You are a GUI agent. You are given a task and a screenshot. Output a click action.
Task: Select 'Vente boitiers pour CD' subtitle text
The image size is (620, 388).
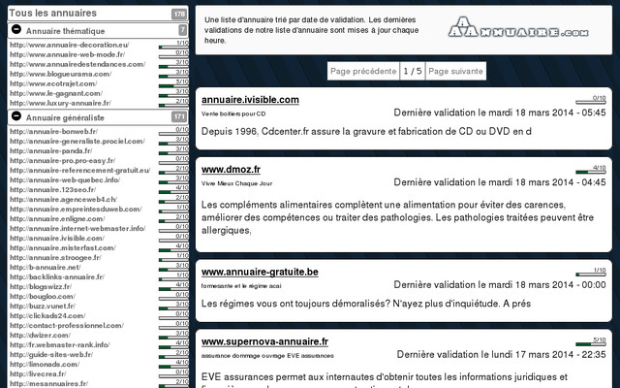(233, 114)
